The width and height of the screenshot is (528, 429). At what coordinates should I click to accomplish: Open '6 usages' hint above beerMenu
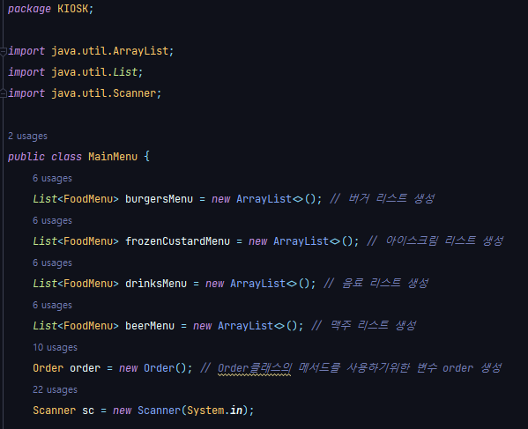coord(52,305)
